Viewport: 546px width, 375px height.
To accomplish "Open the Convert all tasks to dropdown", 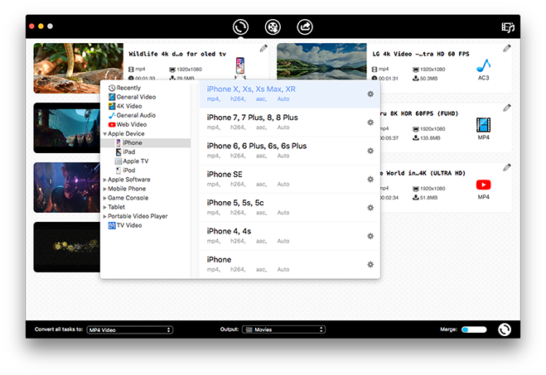I will click(129, 329).
